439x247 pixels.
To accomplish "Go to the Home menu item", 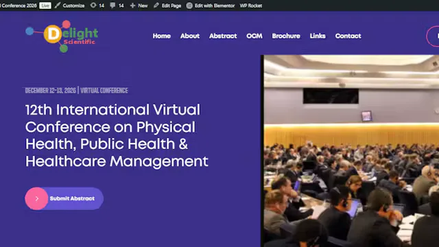I will coord(162,36).
